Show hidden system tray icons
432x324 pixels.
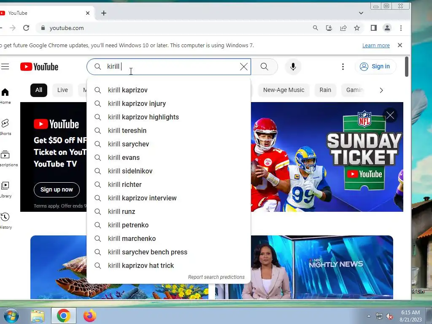tap(369, 316)
